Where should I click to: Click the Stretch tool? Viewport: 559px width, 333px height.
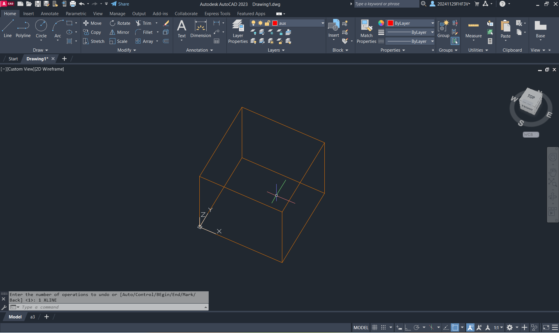(x=94, y=41)
